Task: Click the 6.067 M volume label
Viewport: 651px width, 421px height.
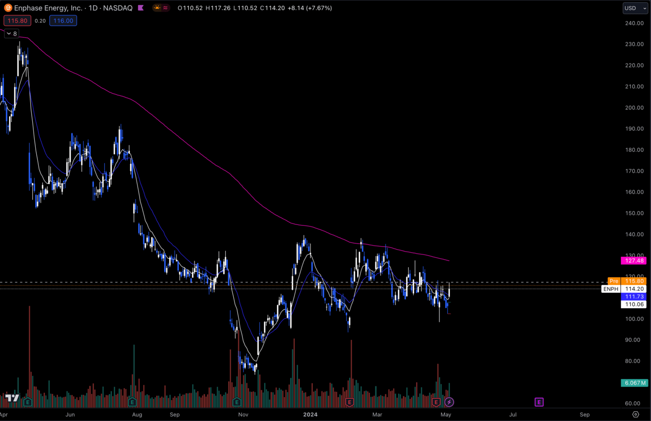Action: 634,383
